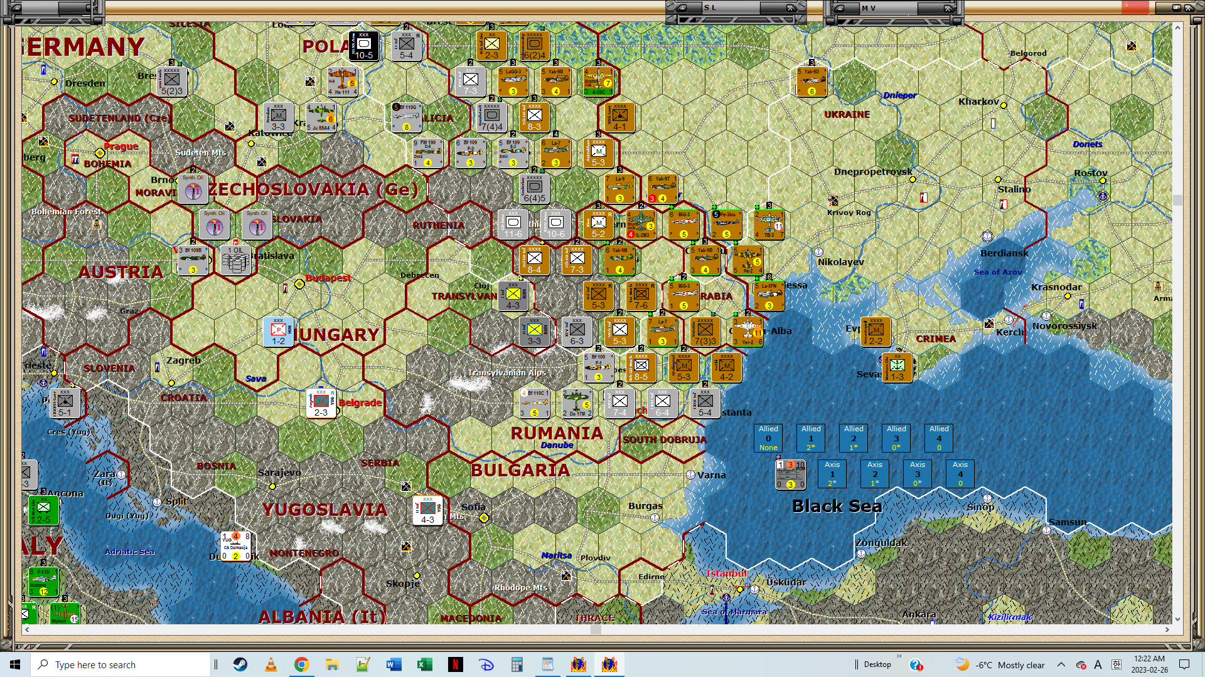Viewport: 1205px width, 677px height.
Task: Click the Prague city marker
Action: [100, 153]
